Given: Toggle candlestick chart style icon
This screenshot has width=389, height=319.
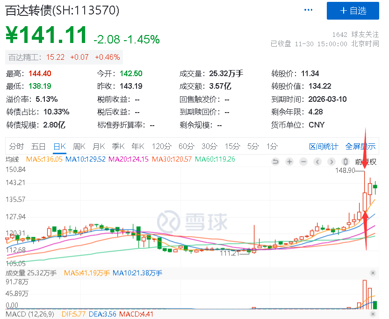Looking at the screenshot, I should pos(346,162).
